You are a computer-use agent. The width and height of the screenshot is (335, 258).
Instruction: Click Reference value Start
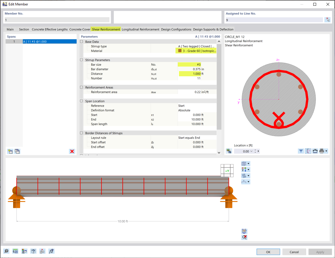pos(197,106)
